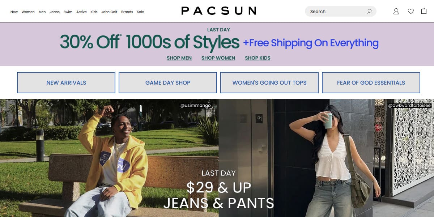Open the shopping bag icon
Viewport: 434px width, 217px height.
(424, 11)
